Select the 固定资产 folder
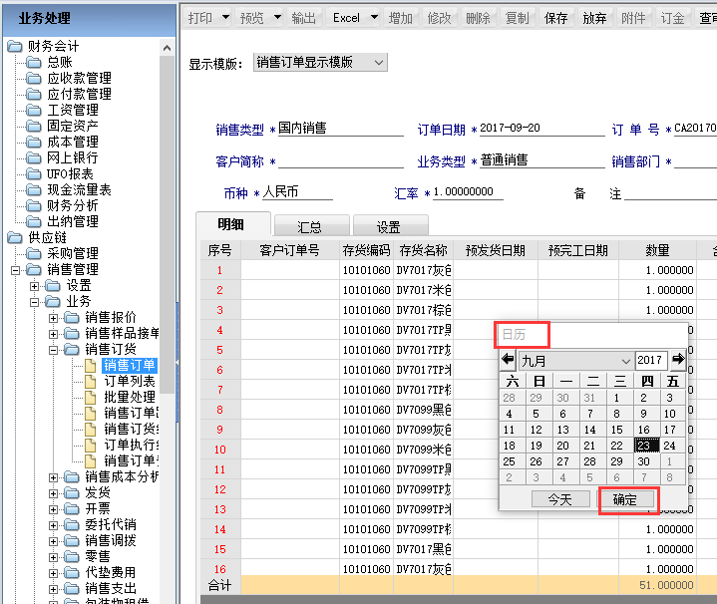The height and width of the screenshot is (604, 717). point(72,126)
